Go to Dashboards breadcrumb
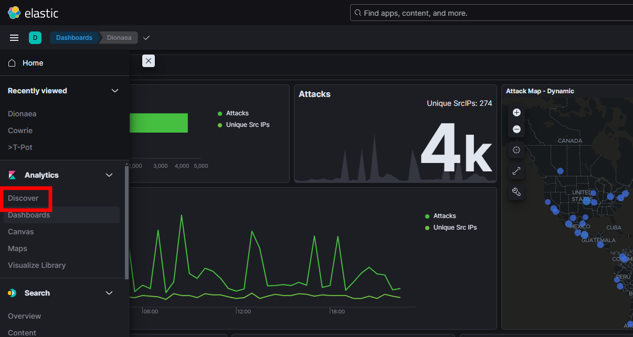The image size is (633, 337). (74, 38)
